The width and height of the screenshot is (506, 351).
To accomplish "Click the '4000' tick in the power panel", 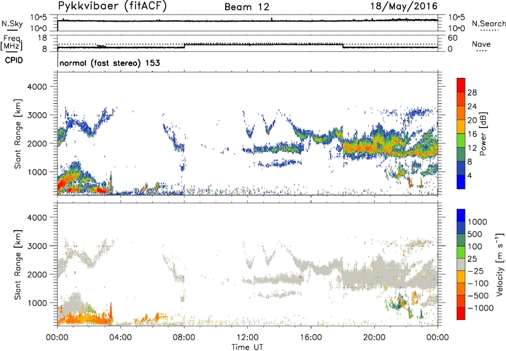I will [x=37, y=87].
